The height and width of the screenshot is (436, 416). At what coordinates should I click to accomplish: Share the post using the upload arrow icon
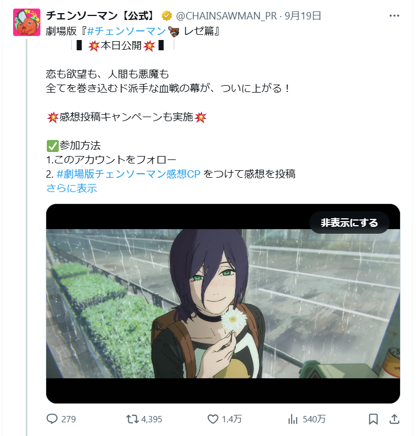[x=394, y=419]
